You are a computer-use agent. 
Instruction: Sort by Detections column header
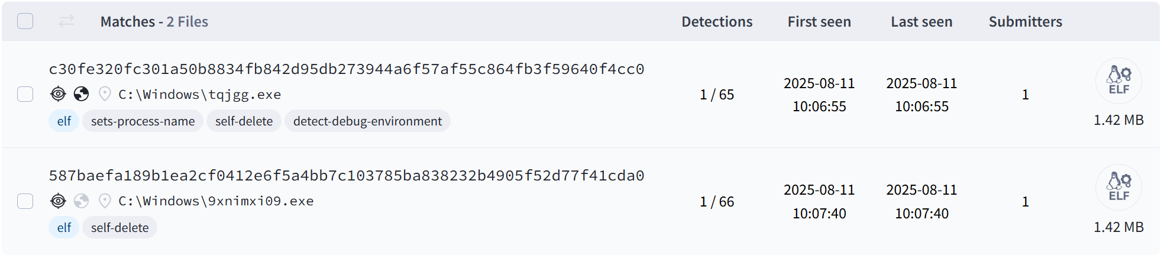(x=717, y=22)
